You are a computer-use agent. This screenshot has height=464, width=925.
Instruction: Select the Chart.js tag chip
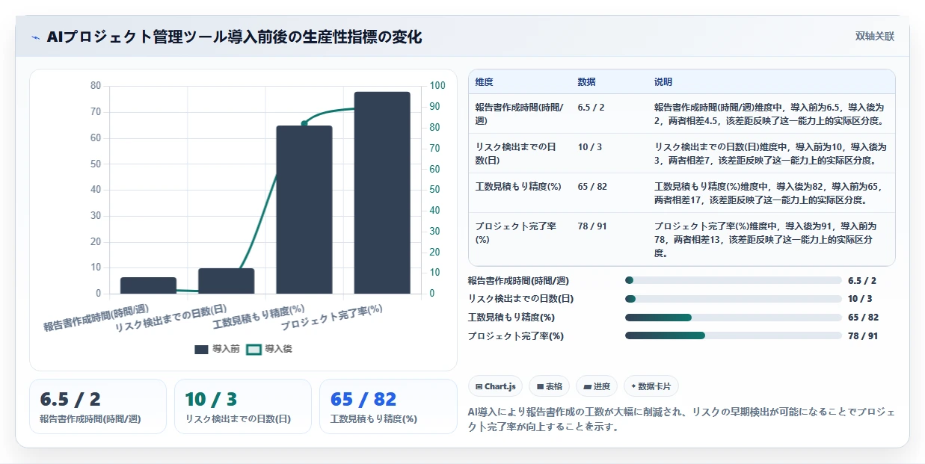(x=495, y=386)
